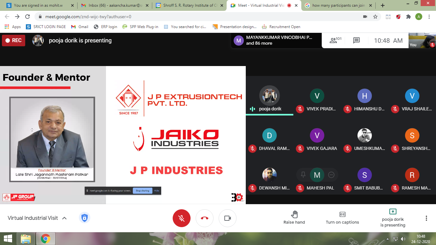Image resolution: width=436 pixels, height=245 pixels.
Task: Click DEWANSH MI... muted mic icon
Action: pyautogui.click(x=252, y=188)
